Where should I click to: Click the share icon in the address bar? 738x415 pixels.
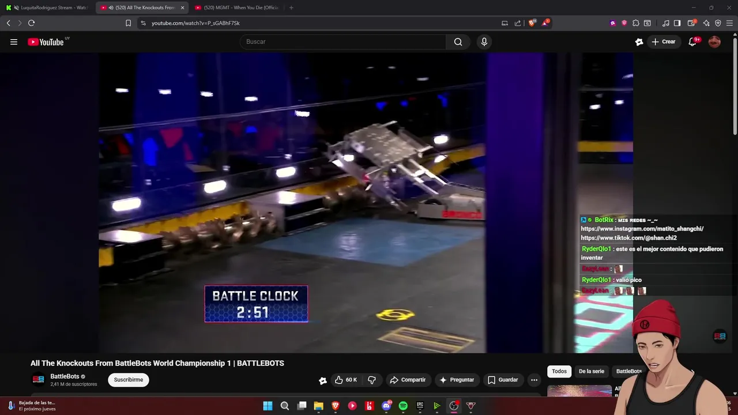coord(517,23)
